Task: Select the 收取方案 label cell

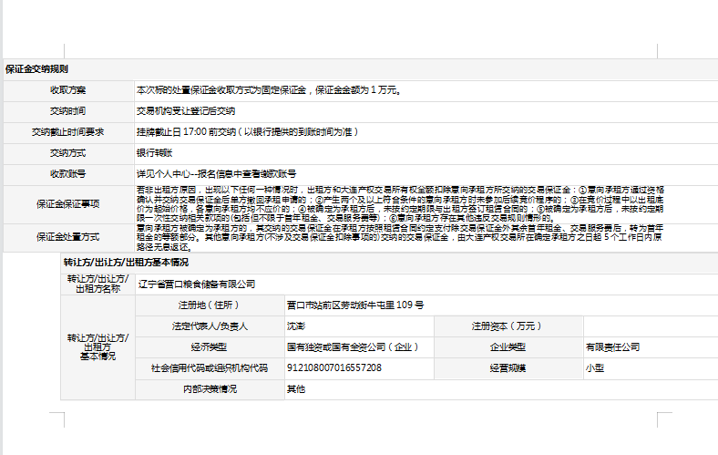Action: pos(67,90)
